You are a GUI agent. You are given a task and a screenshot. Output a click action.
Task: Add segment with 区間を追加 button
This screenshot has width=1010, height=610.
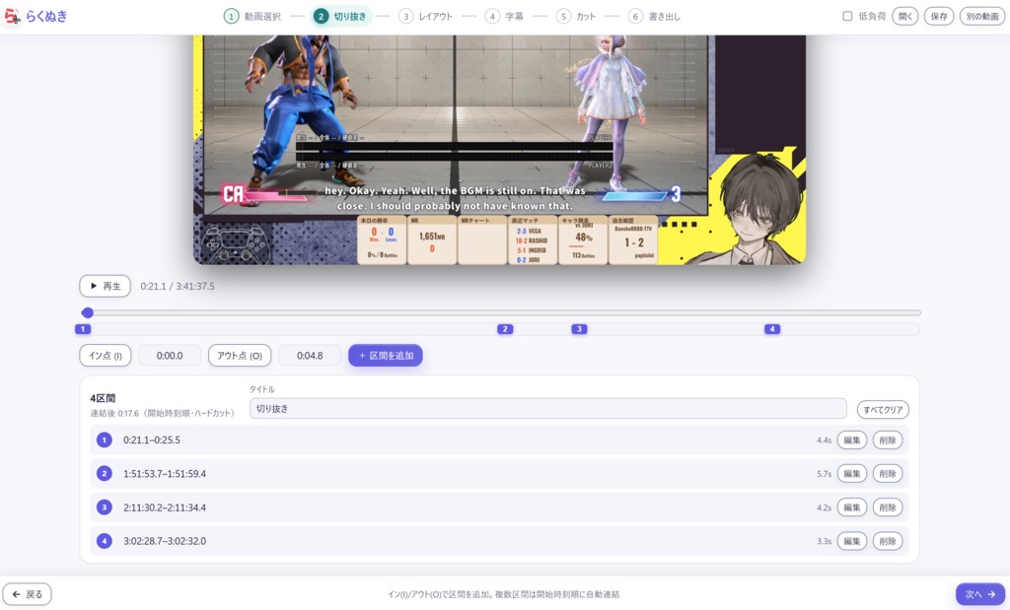tap(386, 355)
